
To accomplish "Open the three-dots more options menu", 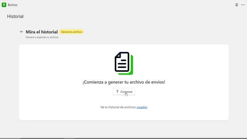I will 243,5.
